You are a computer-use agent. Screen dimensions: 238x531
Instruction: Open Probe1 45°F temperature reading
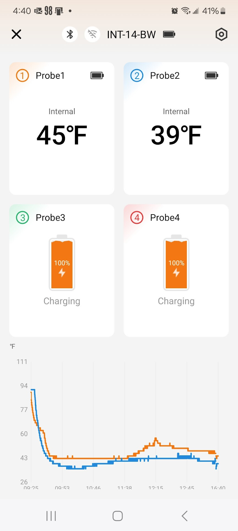[x=62, y=135]
